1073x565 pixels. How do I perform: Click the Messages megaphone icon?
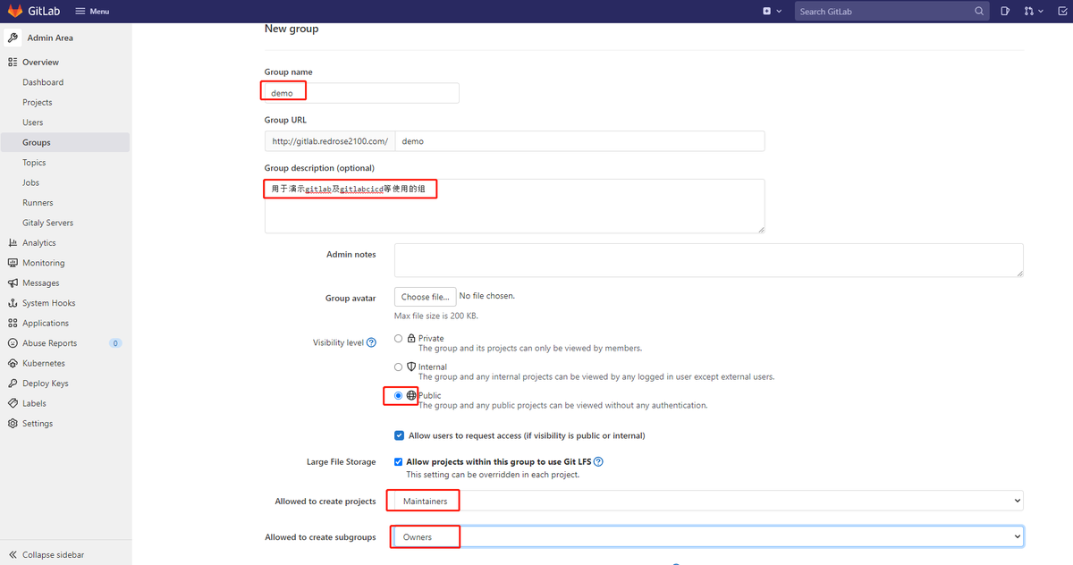pos(13,282)
